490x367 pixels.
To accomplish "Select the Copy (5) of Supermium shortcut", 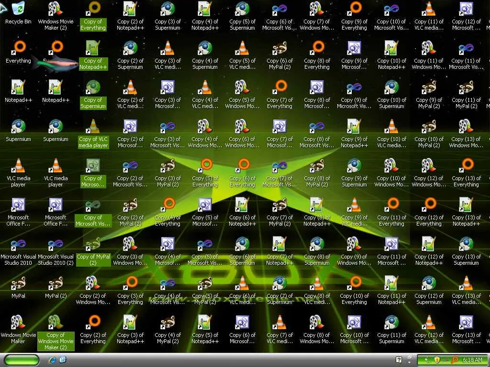I will (243, 16).
